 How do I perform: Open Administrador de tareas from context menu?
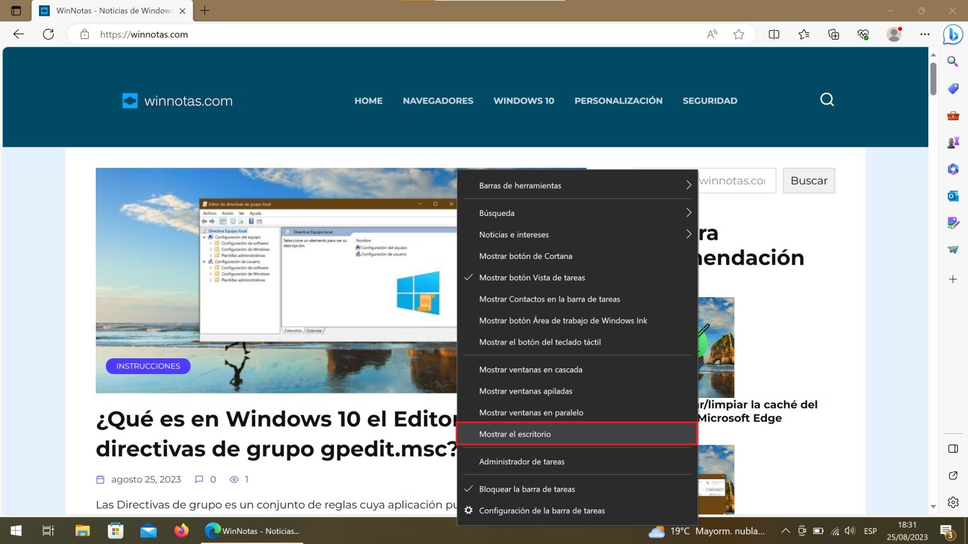[x=522, y=462]
